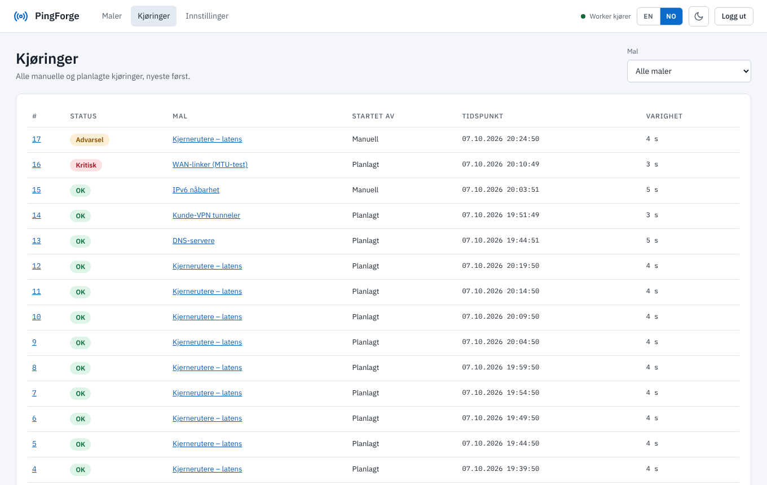The width and height of the screenshot is (767, 485).
Task: Click the Kjøringer page heading
Action: coord(47,59)
